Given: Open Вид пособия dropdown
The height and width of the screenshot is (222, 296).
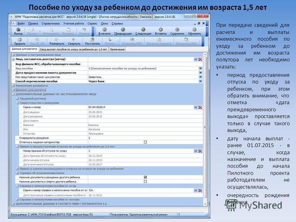Looking at the screenshot, I should coord(201,68).
